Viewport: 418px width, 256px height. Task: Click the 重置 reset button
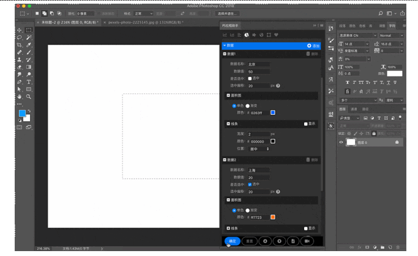(x=250, y=241)
